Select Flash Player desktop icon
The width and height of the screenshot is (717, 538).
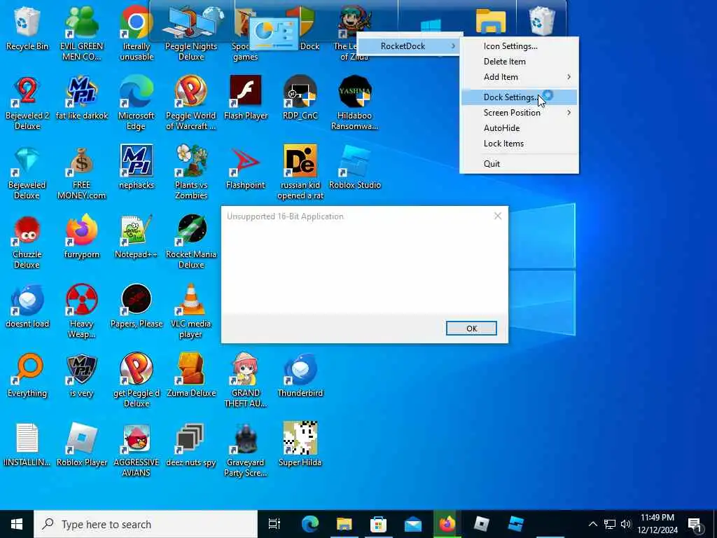[246, 98]
